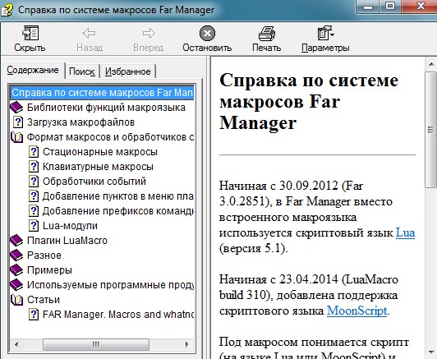Click contents horizontal scrollbar right arrow

187,344
